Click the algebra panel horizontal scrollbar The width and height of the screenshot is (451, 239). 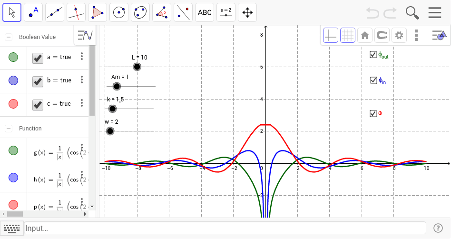pos(15,214)
